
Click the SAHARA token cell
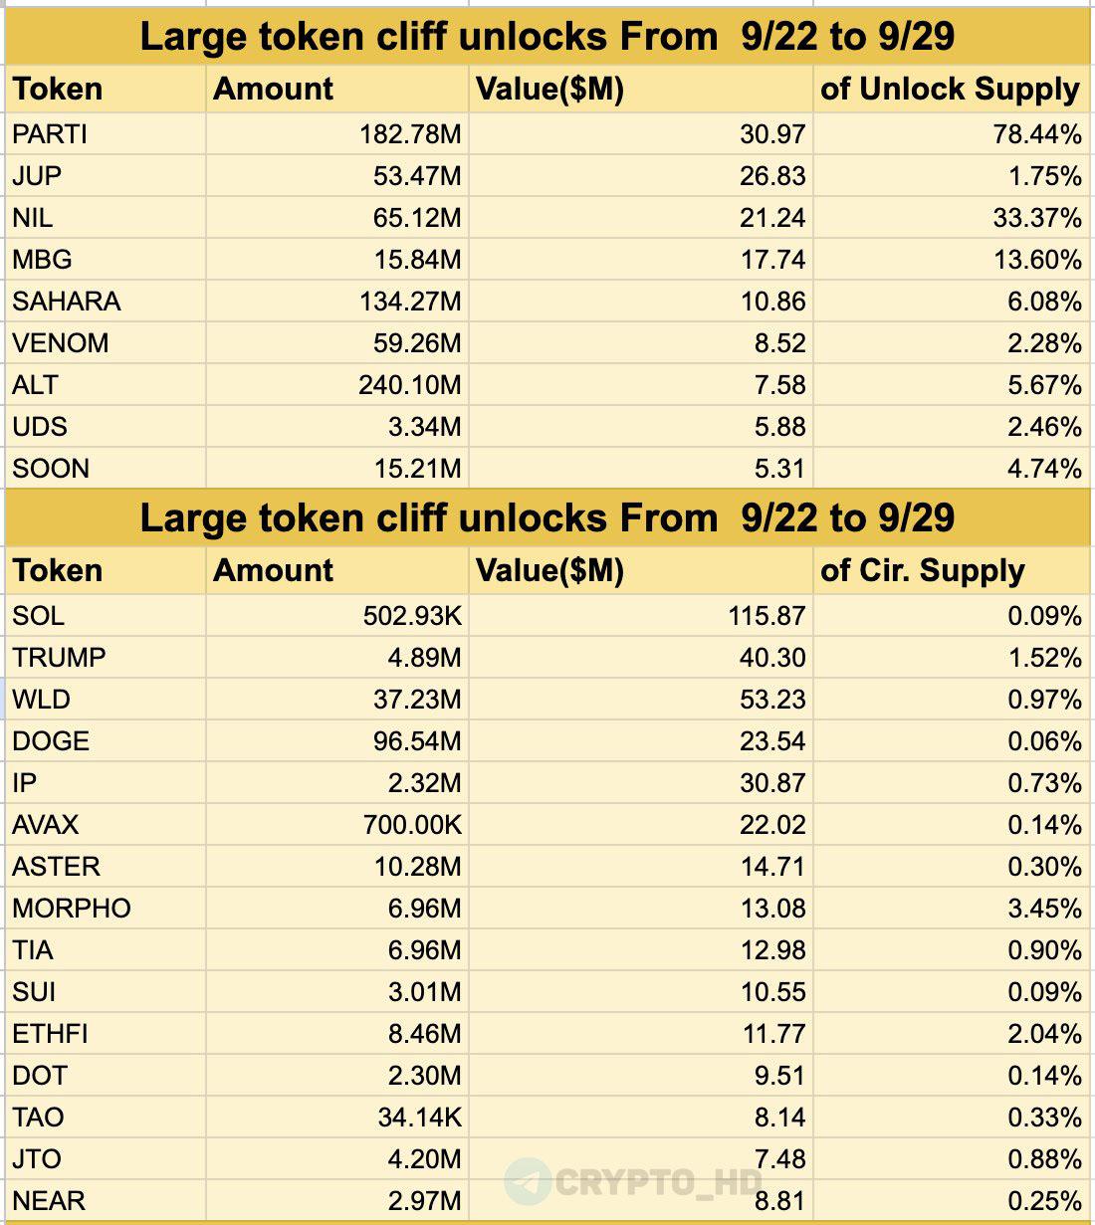(x=106, y=301)
